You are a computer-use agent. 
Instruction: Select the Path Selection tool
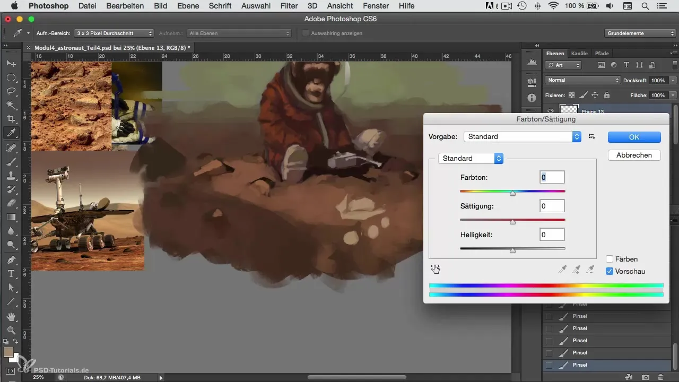pyautogui.click(x=11, y=288)
